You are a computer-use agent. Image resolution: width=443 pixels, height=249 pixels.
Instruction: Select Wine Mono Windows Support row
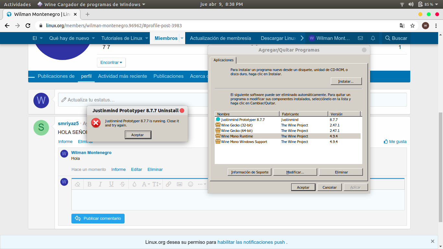(288, 142)
